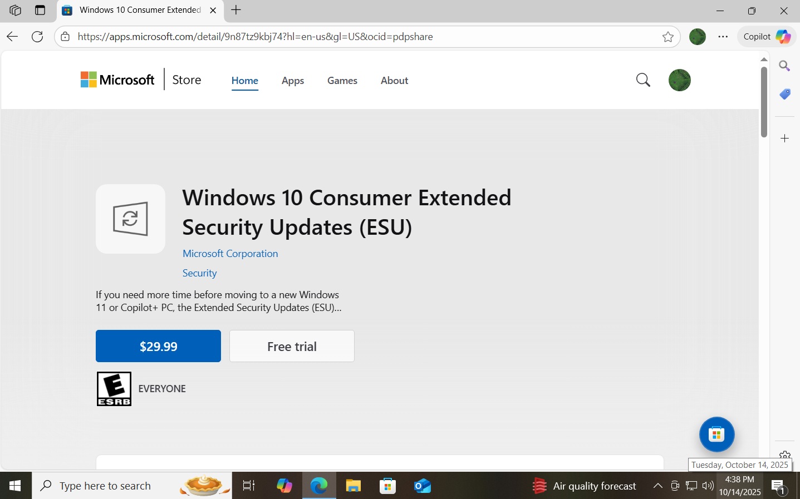Open Microsoft Edge taskbar icon
The width and height of the screenshot is (800, 499).
(319, 486)
